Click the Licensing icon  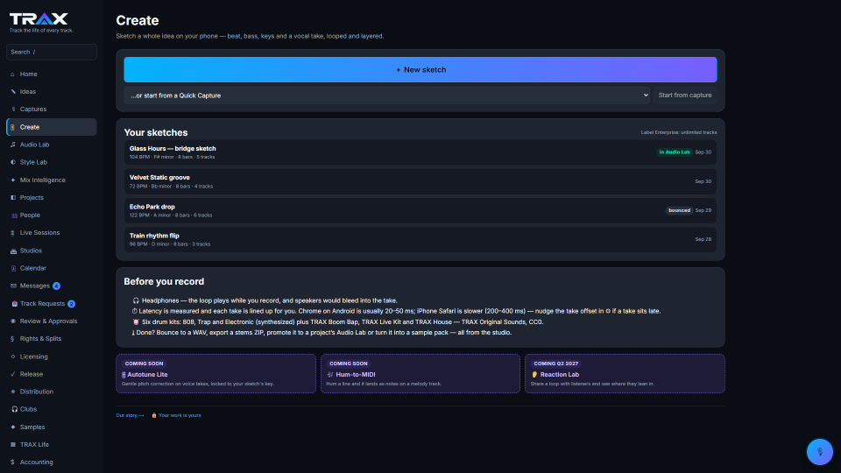pos(13,357)
